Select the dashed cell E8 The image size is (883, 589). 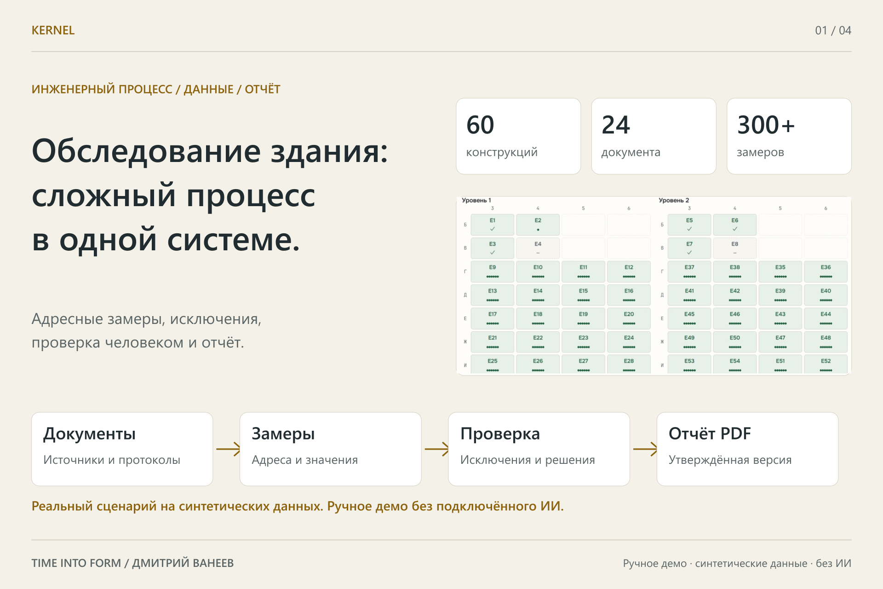(x=734, y=248)
